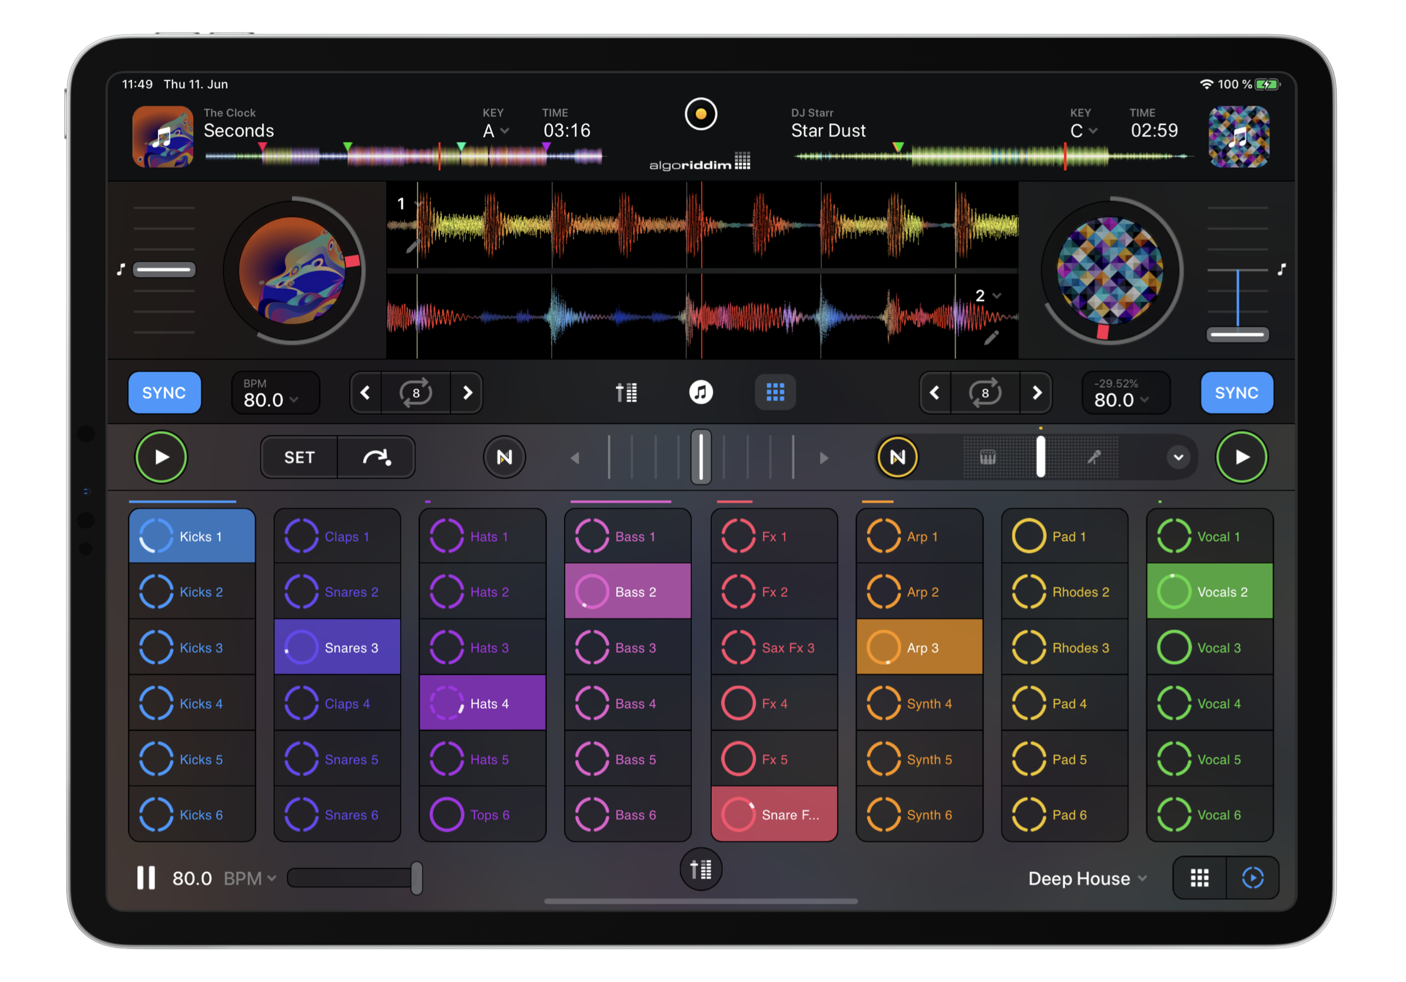Viewport: 1406px width, 982px height.
Task: Click the looper circular play mode icon
Action: 1252,878
